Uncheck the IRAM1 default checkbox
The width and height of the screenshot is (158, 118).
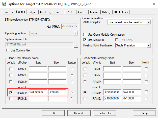pos(85,93)
